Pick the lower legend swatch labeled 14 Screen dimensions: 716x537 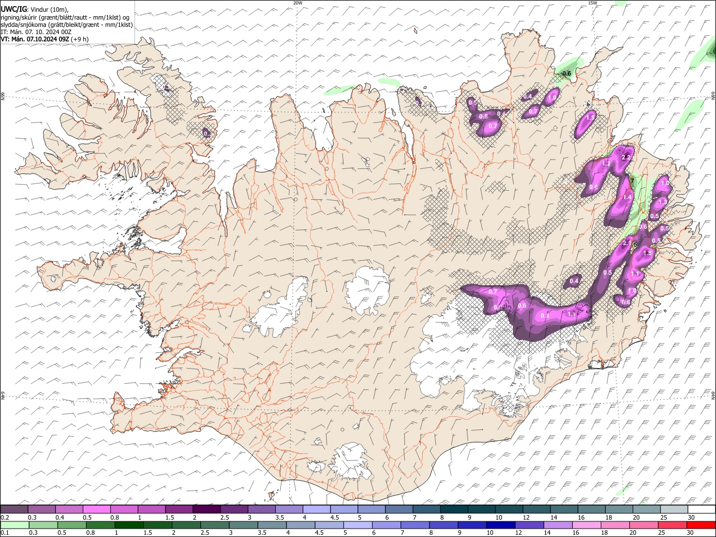click(558, 525)
